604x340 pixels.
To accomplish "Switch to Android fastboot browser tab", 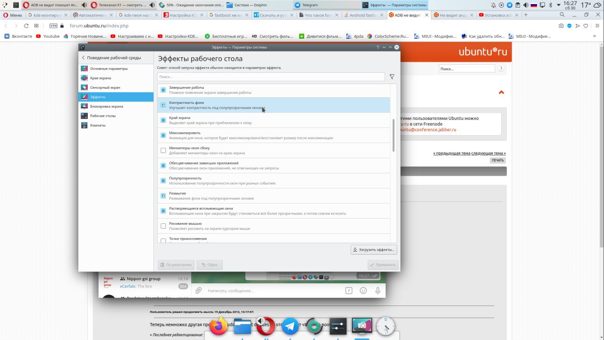I will pyautogui.click(x=363, y=15).
